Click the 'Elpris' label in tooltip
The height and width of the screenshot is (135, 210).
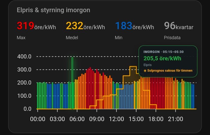point(148,65)
